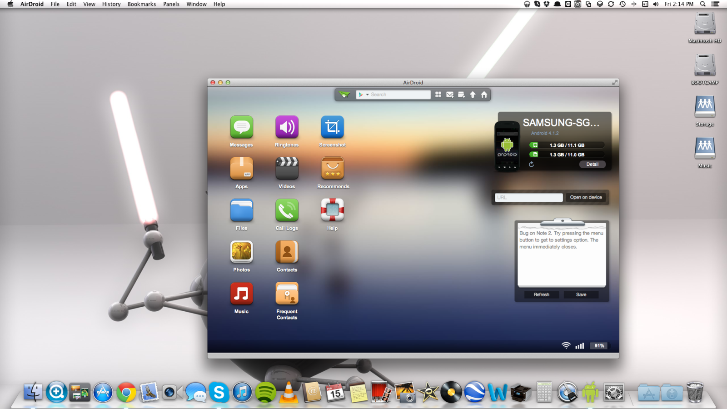Viewport: 727px width, 409px height.
Task: Open Google Chrome from the Dock
Action: pyautogui.click(x=126, y=392)
